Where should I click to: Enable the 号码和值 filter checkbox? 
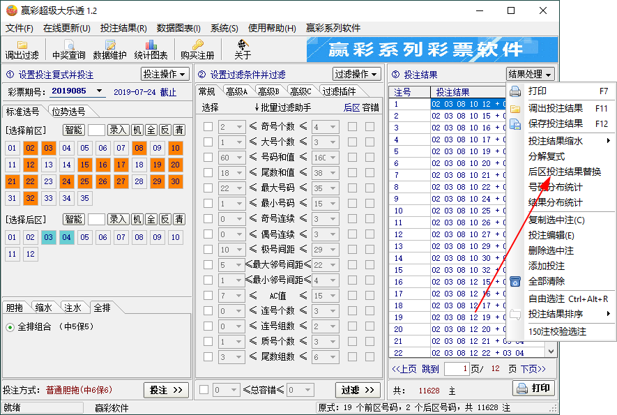[x=208, y=158]
